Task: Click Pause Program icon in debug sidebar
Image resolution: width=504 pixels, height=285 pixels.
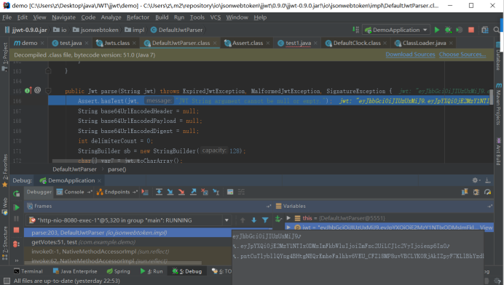Action: 16,219
